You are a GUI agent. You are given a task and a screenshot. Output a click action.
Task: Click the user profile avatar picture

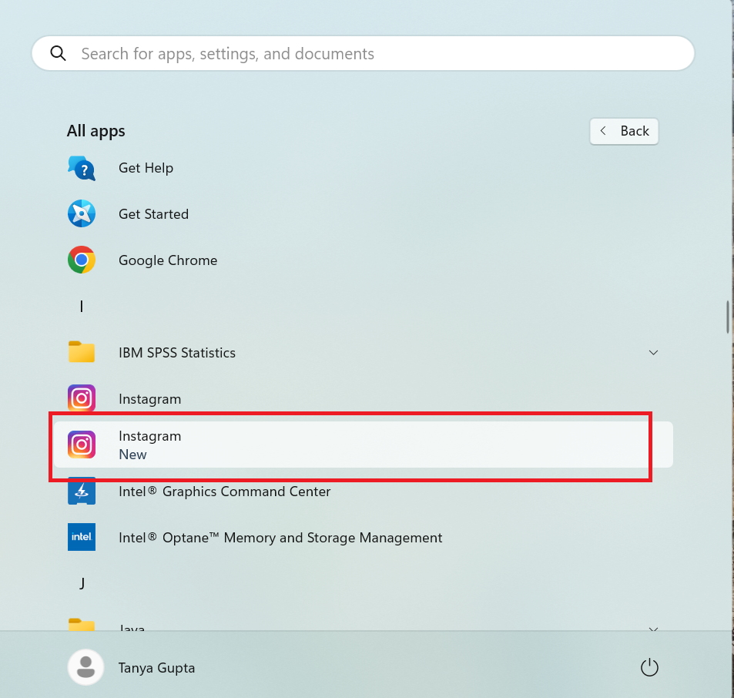[x=85, y=667]
